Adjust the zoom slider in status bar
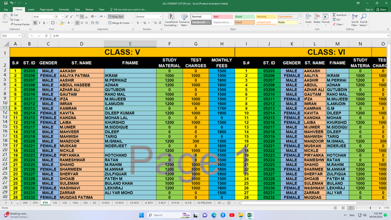Viewport: 391px width, 220px height. pos(370,208)
